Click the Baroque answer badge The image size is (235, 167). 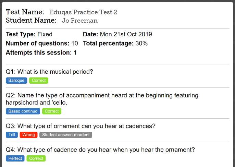pyautogui.click(x=16, y=81)
